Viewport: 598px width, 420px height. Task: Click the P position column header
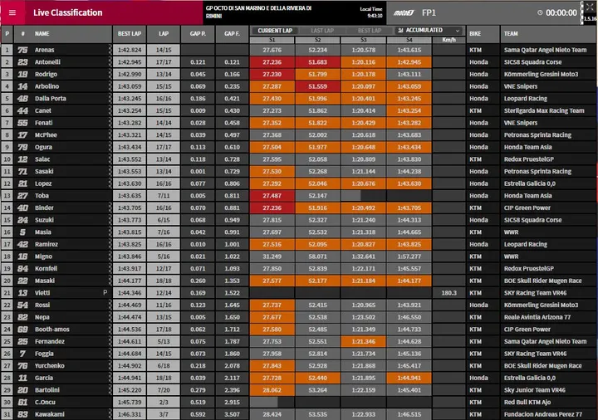point(7,33)
